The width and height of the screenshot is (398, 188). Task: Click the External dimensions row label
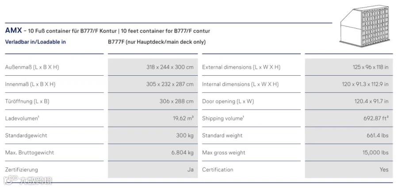tap(241, 67)
